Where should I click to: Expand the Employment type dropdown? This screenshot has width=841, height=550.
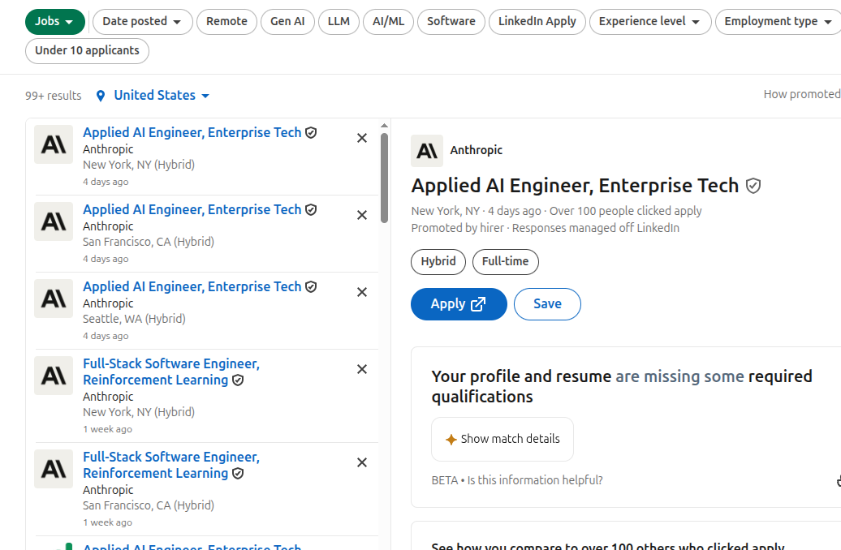point(778,21)
